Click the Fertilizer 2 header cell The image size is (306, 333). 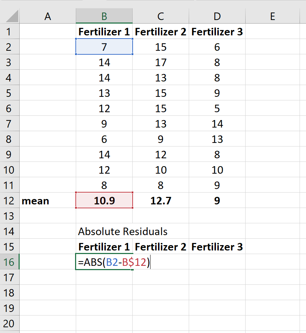(x=161, y=31)
